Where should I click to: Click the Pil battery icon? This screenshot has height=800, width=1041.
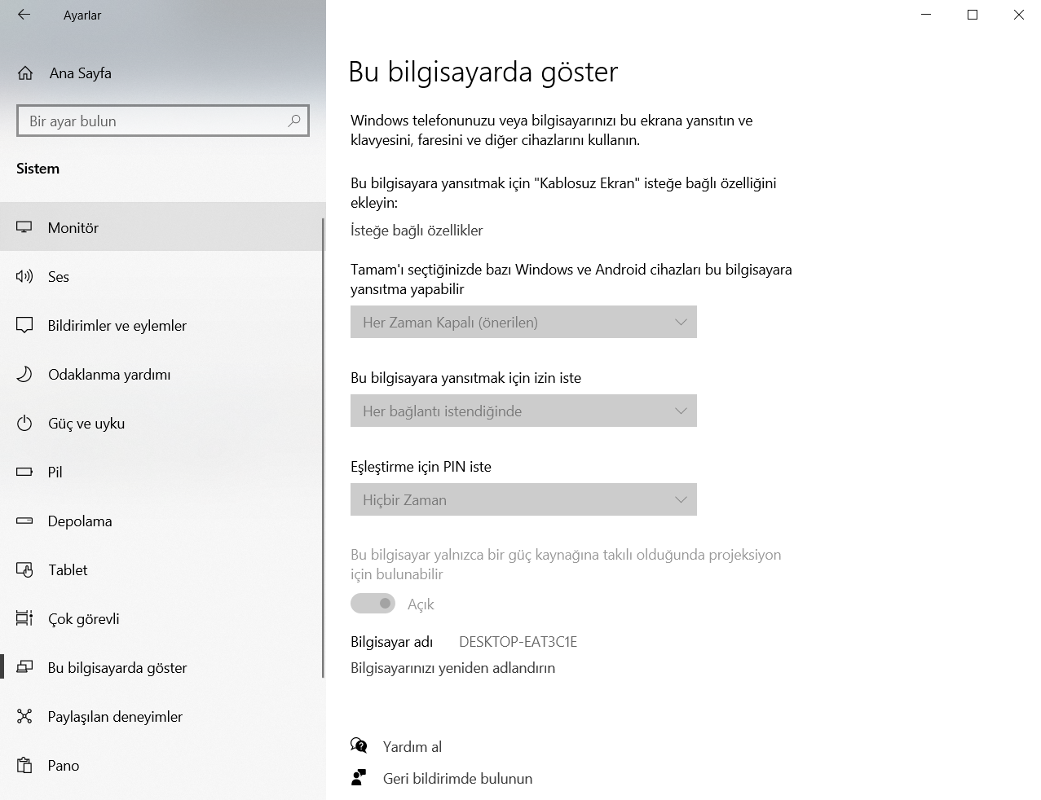click(x=24, y=472)
